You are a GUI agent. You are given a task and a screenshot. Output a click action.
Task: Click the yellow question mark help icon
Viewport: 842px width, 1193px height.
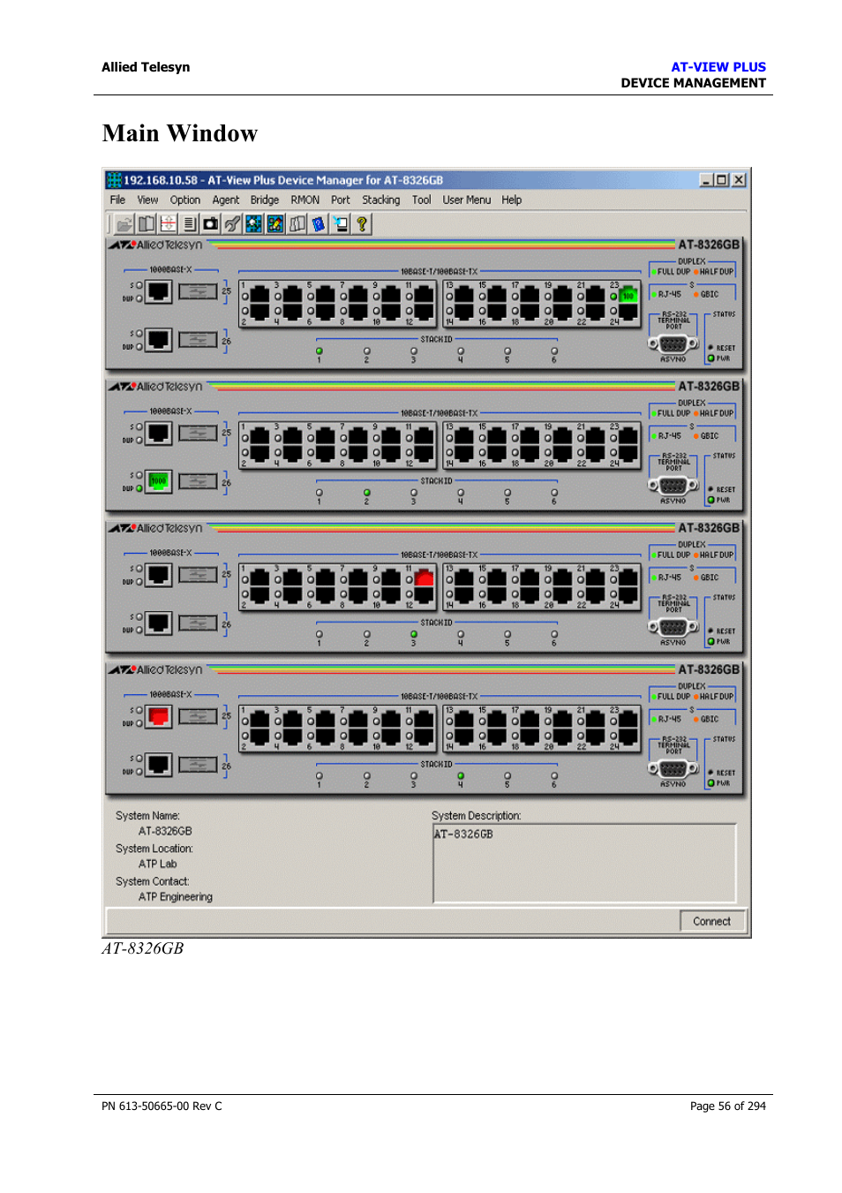coord(362,223)
